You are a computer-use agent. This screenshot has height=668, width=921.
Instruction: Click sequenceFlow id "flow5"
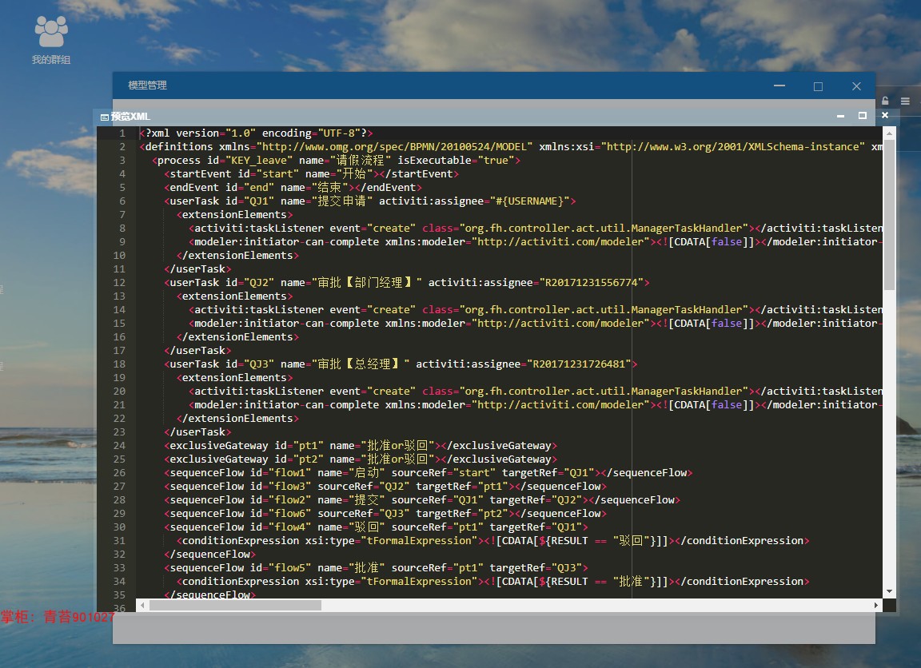click(x=289, y=567)
